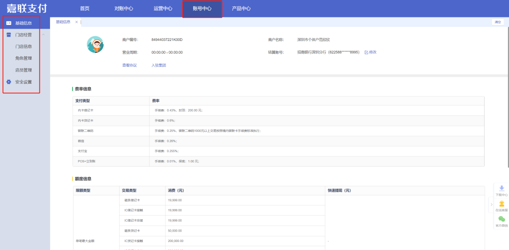The width and height of the screenshot is (509, 250).
Task: Go to 首页 in top navigation
Action: click(x=85, y=9)
